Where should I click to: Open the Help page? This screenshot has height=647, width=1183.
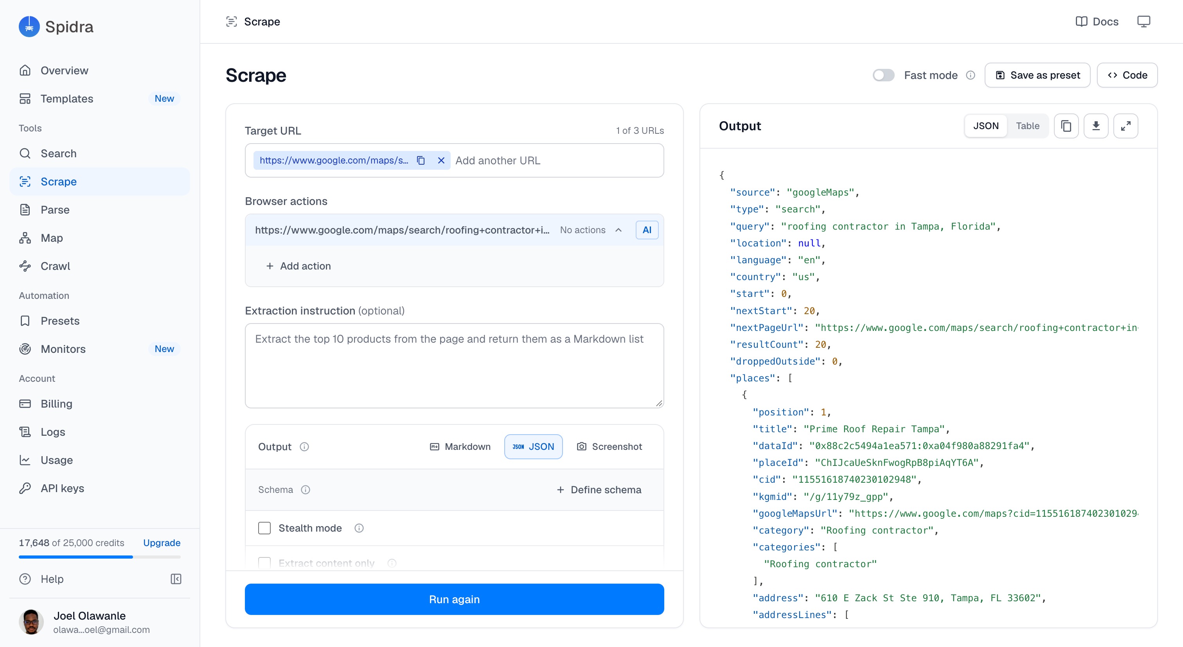[41, 579]
